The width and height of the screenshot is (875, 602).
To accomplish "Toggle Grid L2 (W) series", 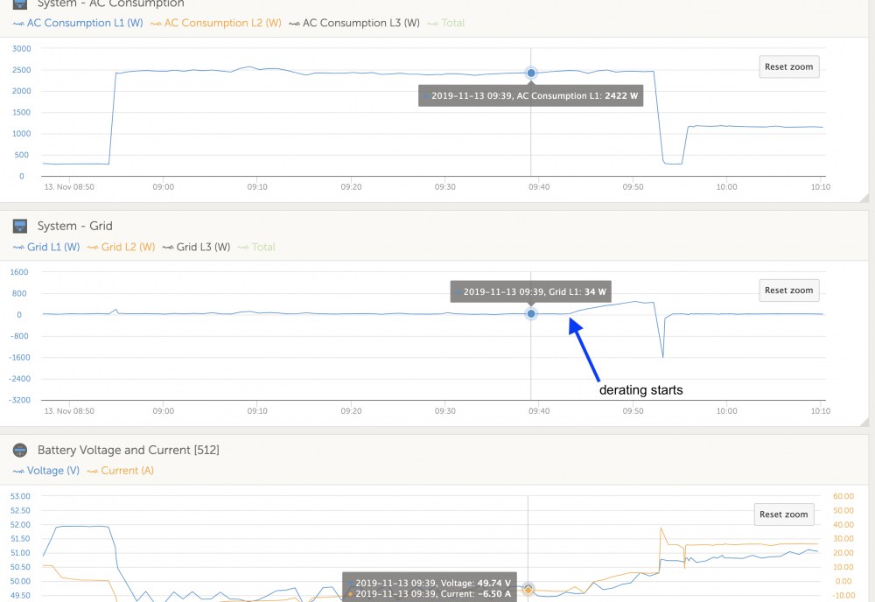I will 121,247.
